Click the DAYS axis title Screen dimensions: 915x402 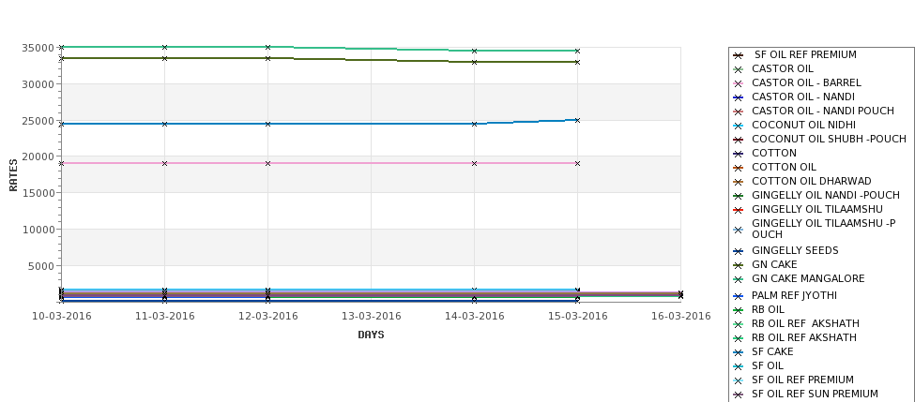tap(371, 335)
